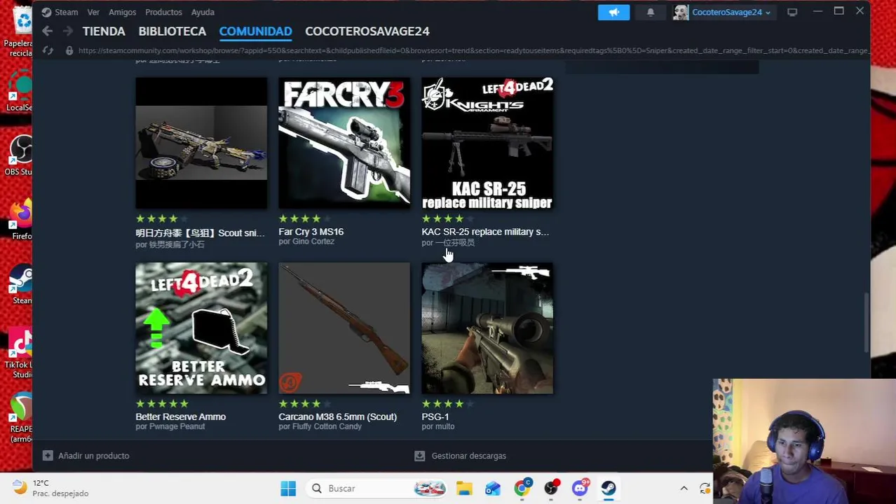896x504 pixels.
Task: Open the Steam menu
Action: point(67,12)
